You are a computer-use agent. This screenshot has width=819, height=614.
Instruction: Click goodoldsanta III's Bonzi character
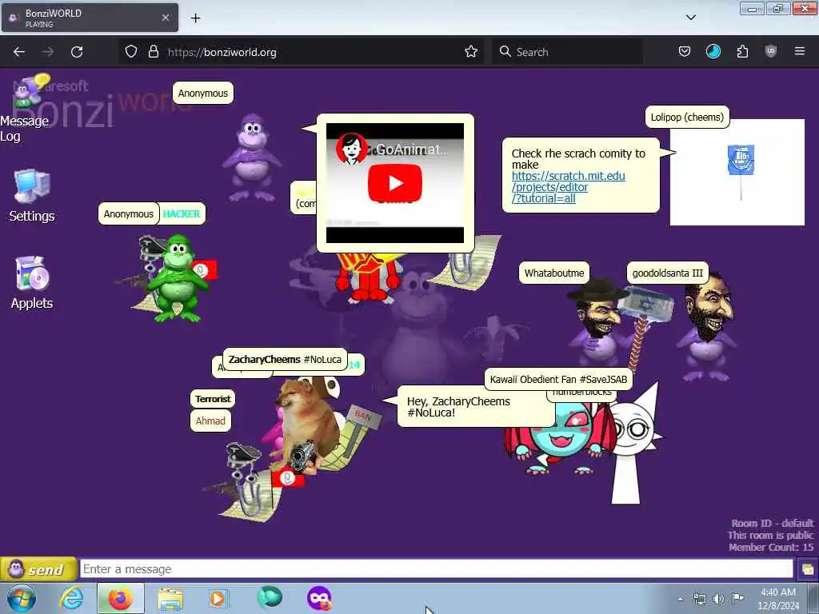click(708, 326)
